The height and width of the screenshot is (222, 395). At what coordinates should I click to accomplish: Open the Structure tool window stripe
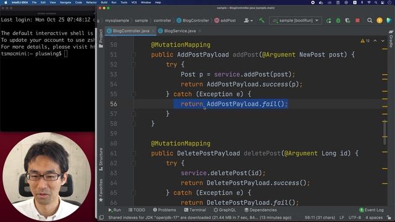coord(101,159)
